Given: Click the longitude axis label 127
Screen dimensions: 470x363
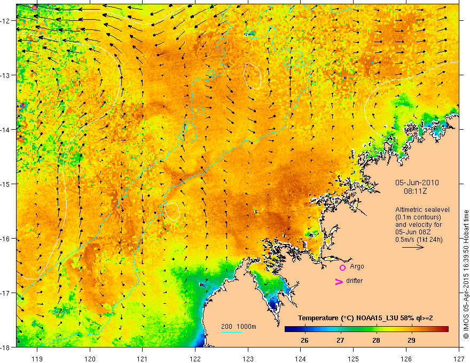Looking at the screenshot, I should pyautogui.click(x=459, y=359).
